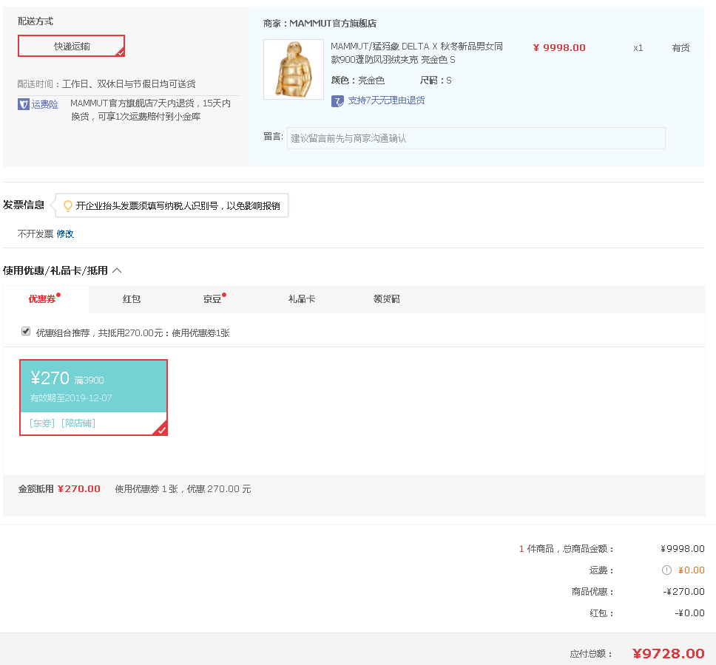Click the ¥9998.00 item price text

tap(559, 47)
